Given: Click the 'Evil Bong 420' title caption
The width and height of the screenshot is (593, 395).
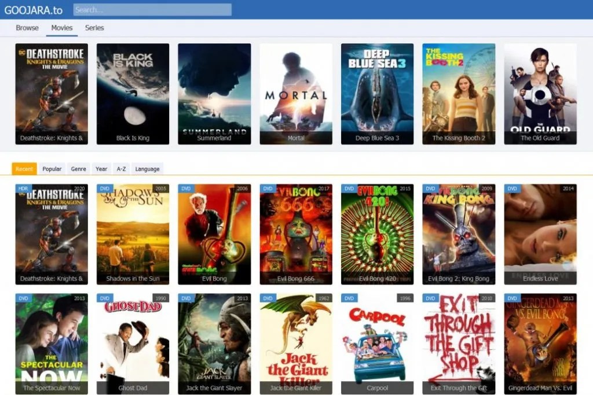Looking at the screenshot, I should coord(377,279).
